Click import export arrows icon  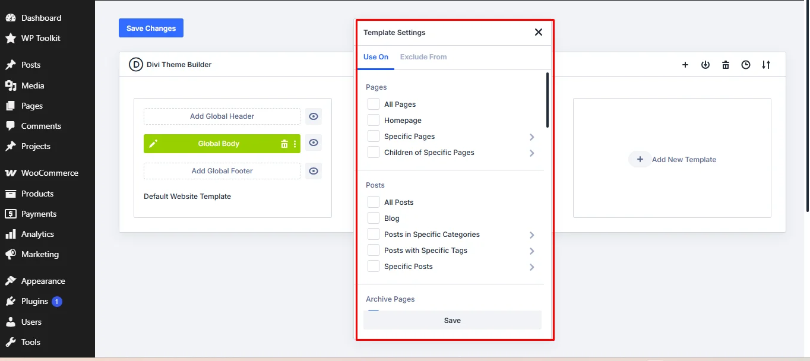[766, 65]
